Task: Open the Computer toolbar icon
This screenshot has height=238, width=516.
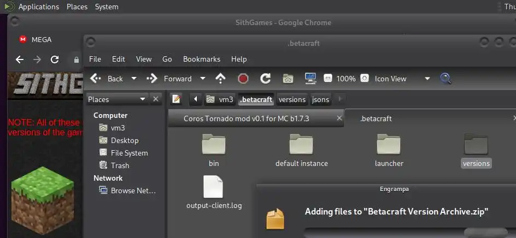Action: 310,79
